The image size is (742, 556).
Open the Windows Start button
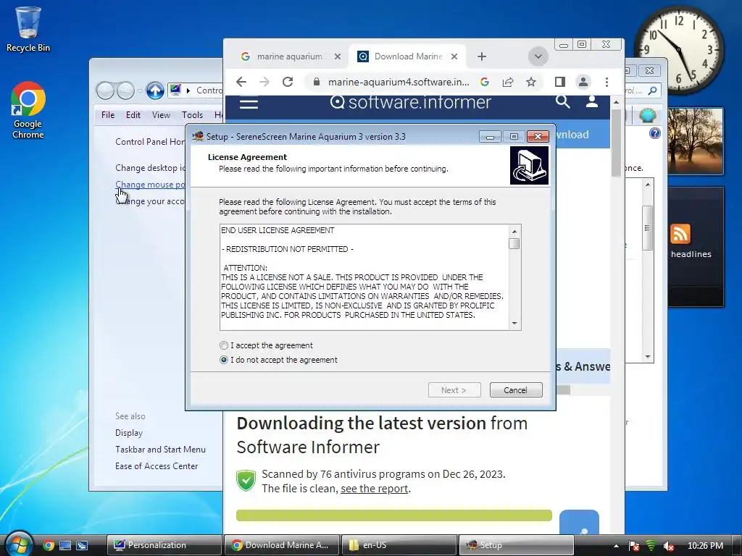click(x=18, y=544)
